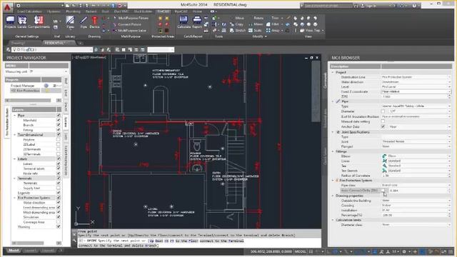The height and width of the screenshot is (257, 457).
Task: Click the Stretch tool in Modify panel
Action: [x=238, y=30]
